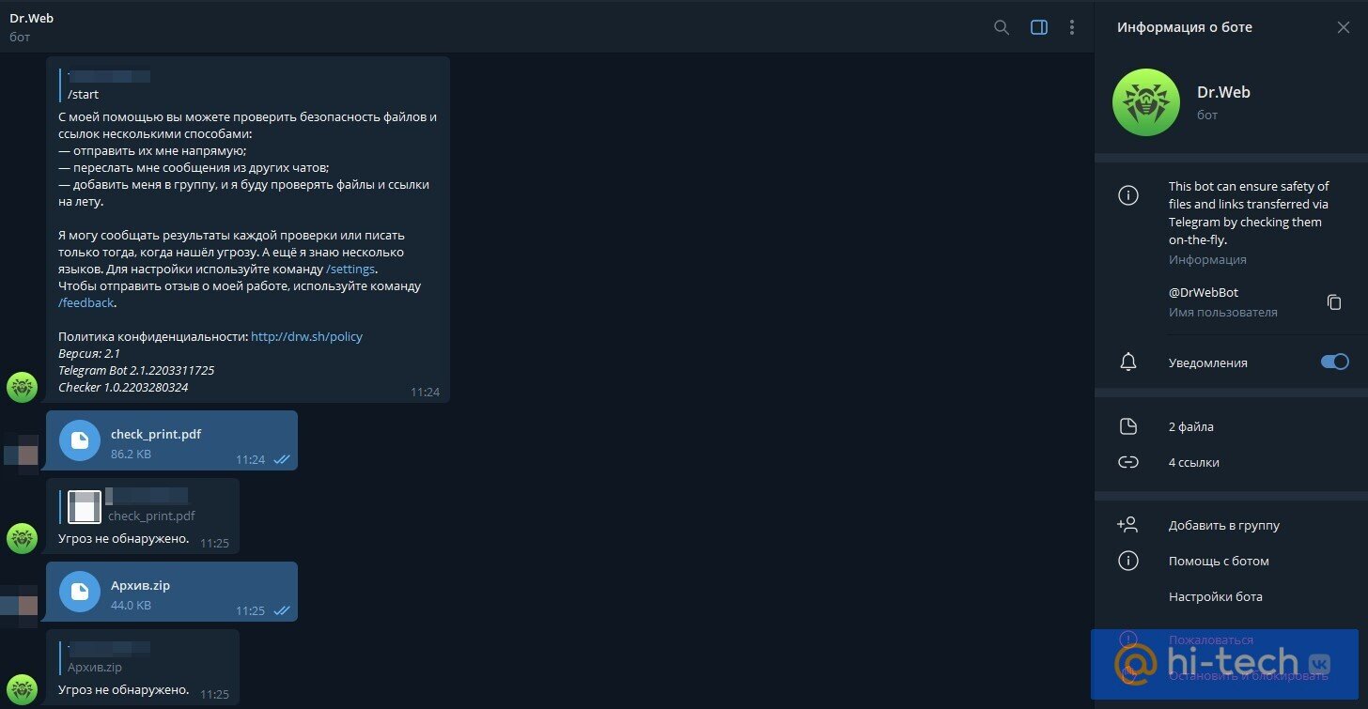Open the three-dot chat menu
Screen dimensions: 1368x709
(1072, 27)
